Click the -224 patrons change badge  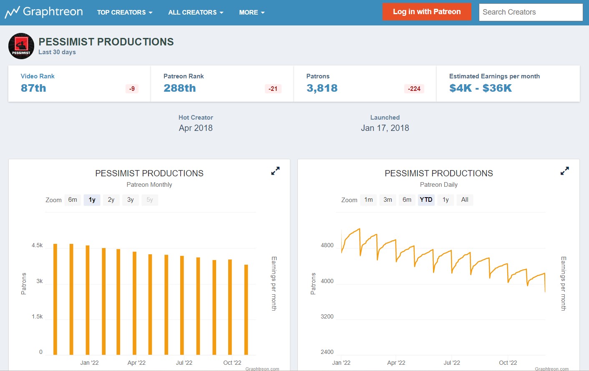[x=414, y=89]
